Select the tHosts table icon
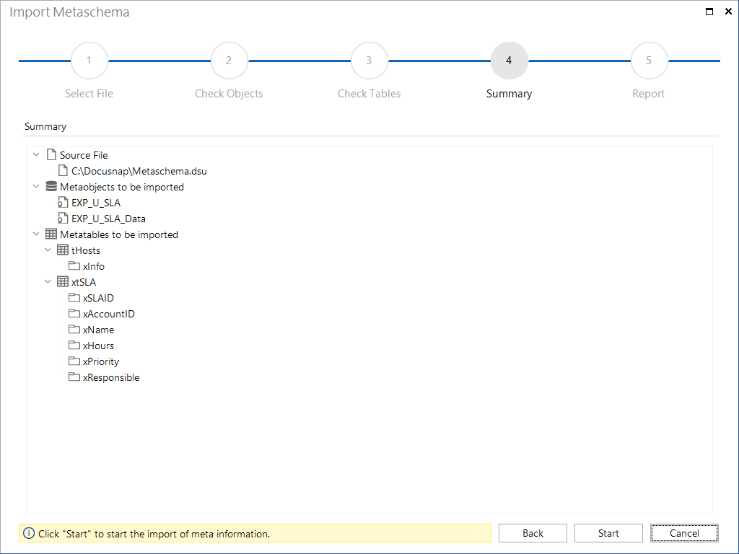 [x=62, y=250]
